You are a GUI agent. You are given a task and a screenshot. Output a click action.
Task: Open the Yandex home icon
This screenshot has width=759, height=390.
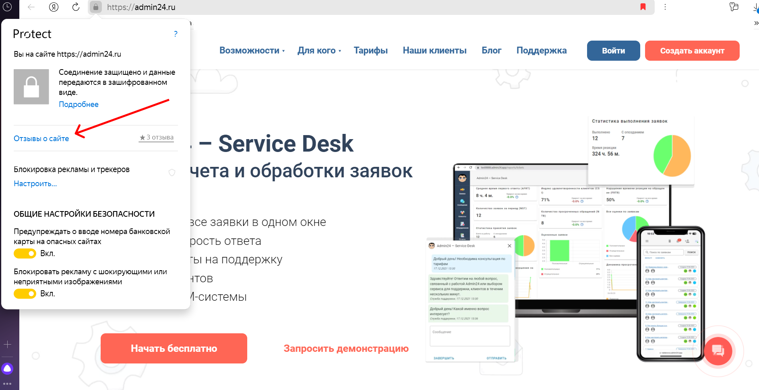click(54, 7)
